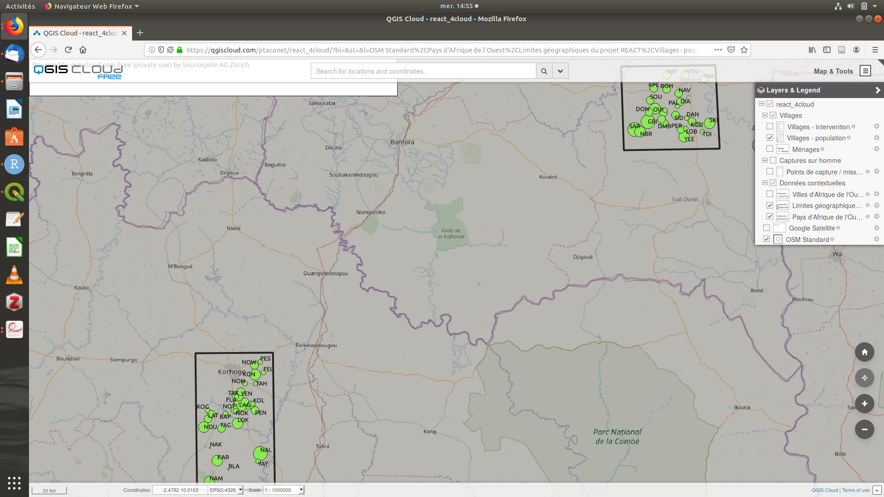Click the map home extent button
Image resolution: width=884 pixels, height=497 pixels.
[x=864, y=352]
